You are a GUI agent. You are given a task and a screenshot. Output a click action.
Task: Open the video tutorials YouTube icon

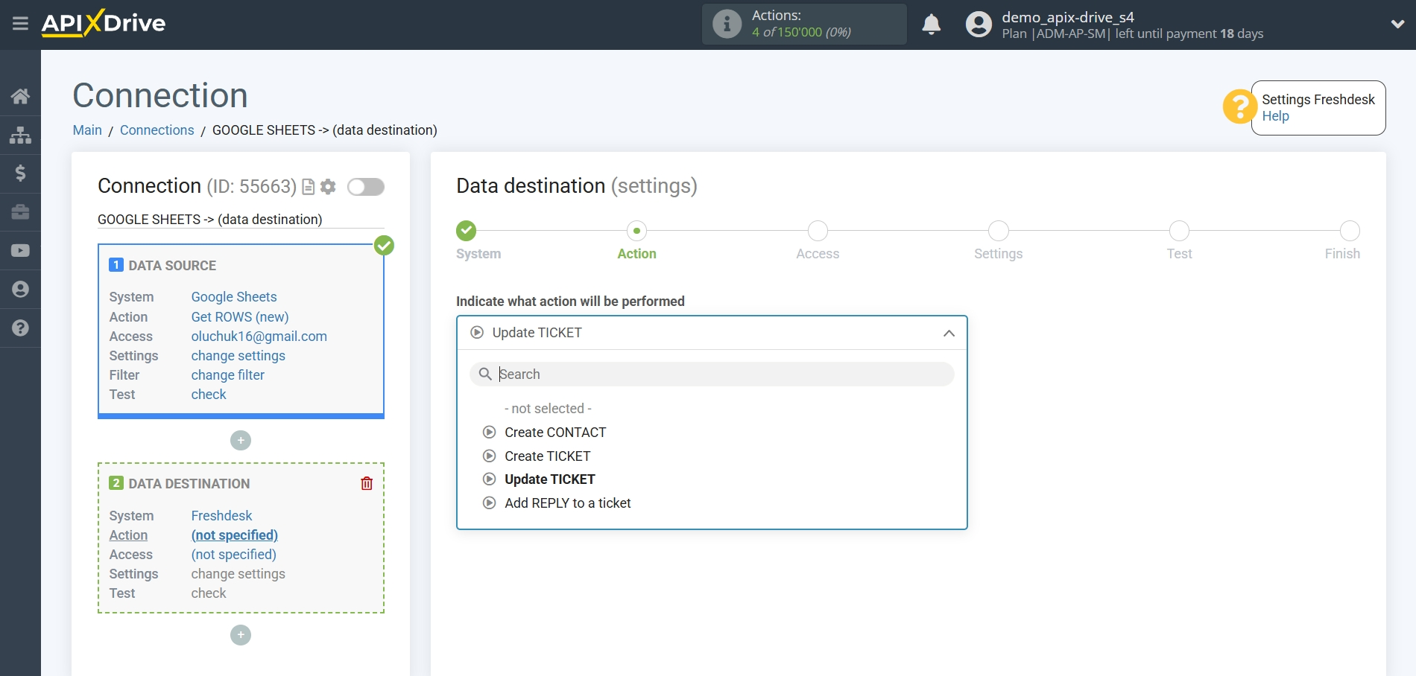click(x=20, y=251)
